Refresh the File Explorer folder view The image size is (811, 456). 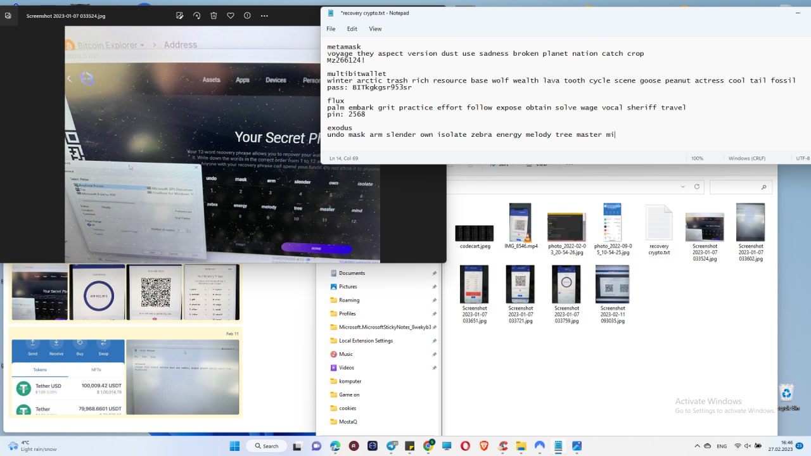pyautogui.click(x=697, y=187)
